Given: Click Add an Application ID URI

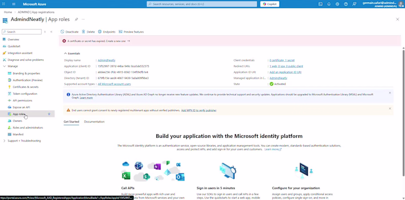Looking at the screenshot, I should click(x=286, y=72).
